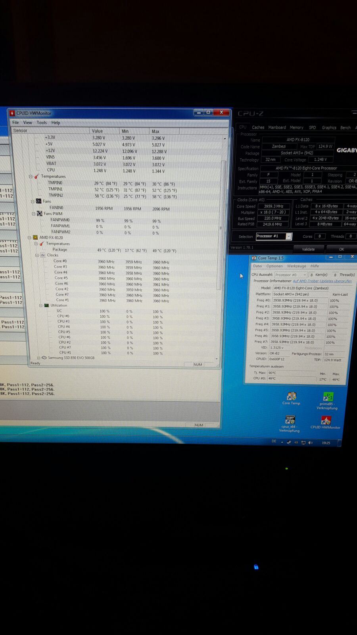Click the Steam icon in system tray
Image resolution: width=357 pixels, height=635 pixels.
(289, 442)
